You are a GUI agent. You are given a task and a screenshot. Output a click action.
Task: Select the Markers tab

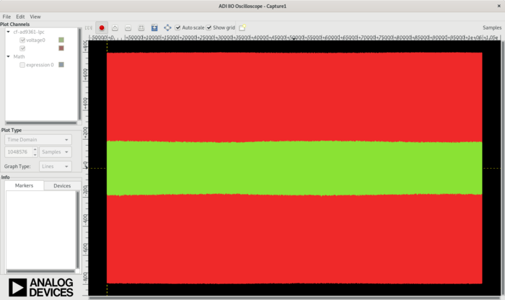25,185
